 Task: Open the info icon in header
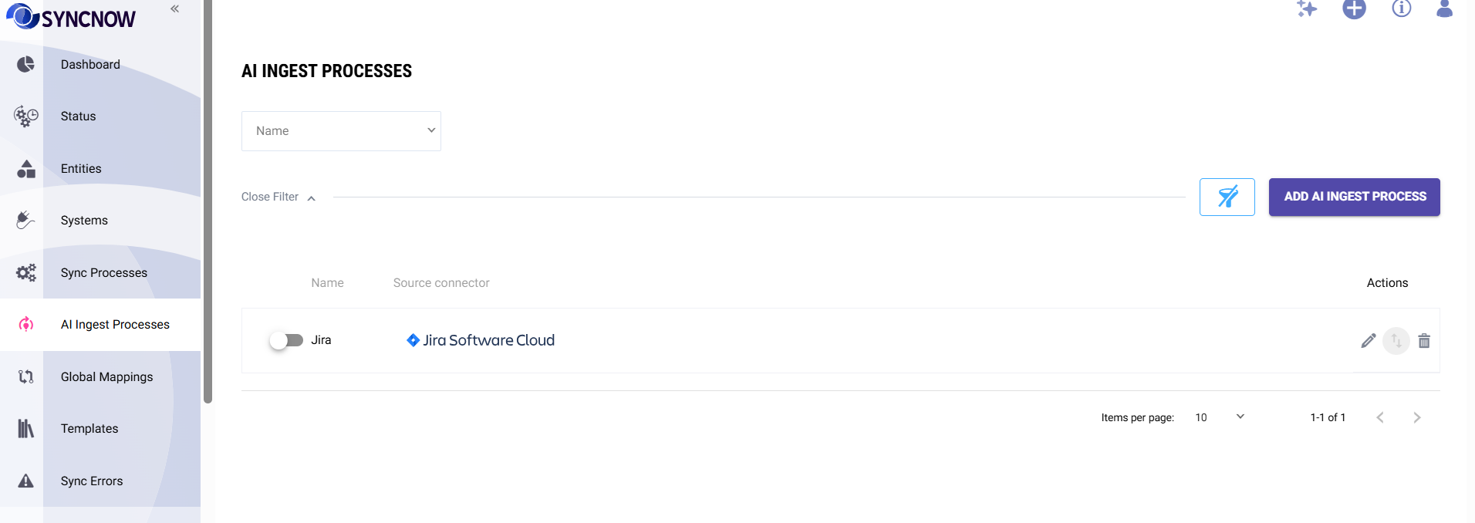pos(1402,8)
